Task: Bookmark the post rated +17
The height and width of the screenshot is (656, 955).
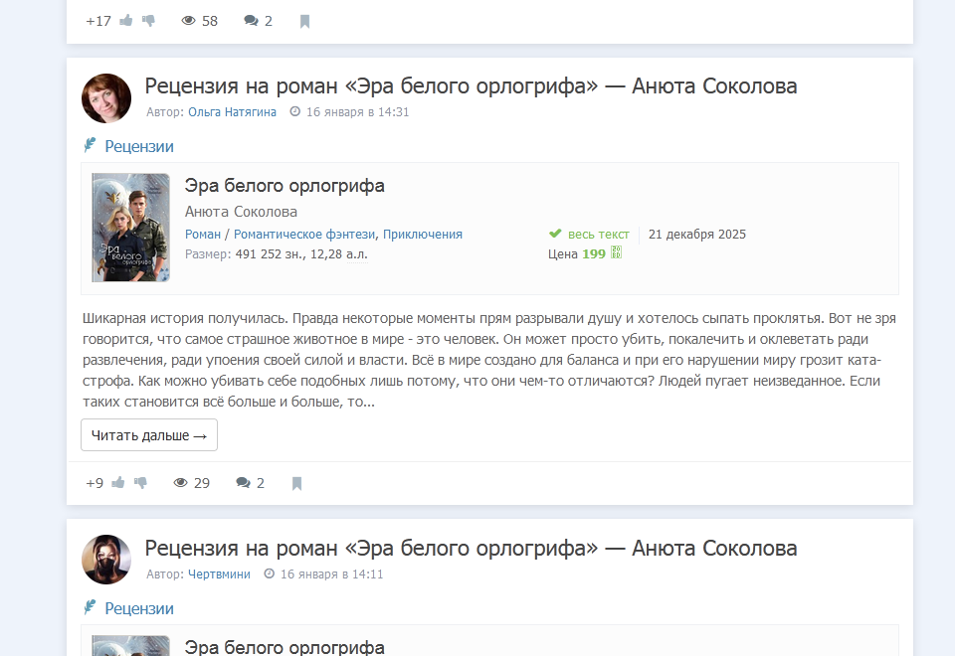Action: (x=305, y=21)
